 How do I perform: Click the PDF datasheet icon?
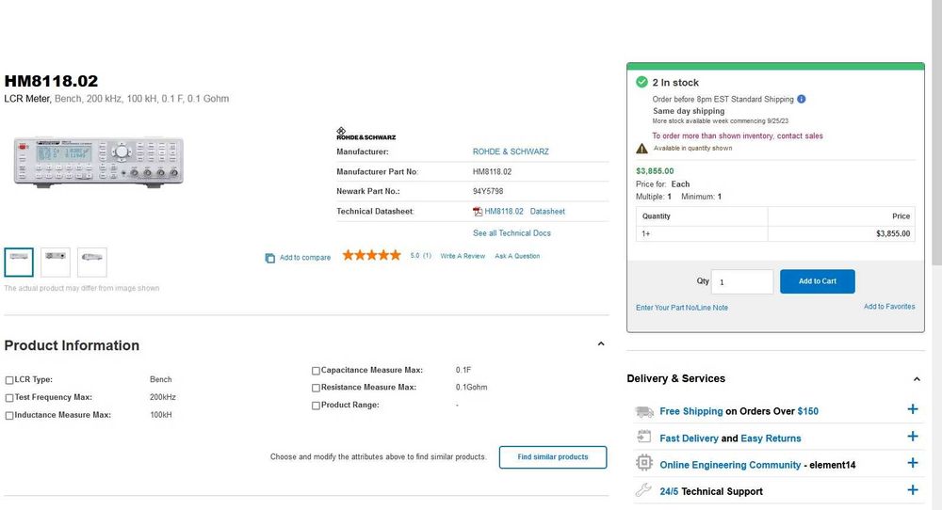[478, 212]
